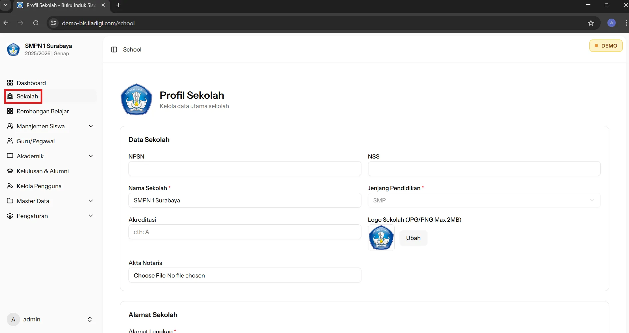Click the Manajemen Siswa people icon
Image resolution: width=629 pixels, height=333 pixels.
(x=10, y=126)
